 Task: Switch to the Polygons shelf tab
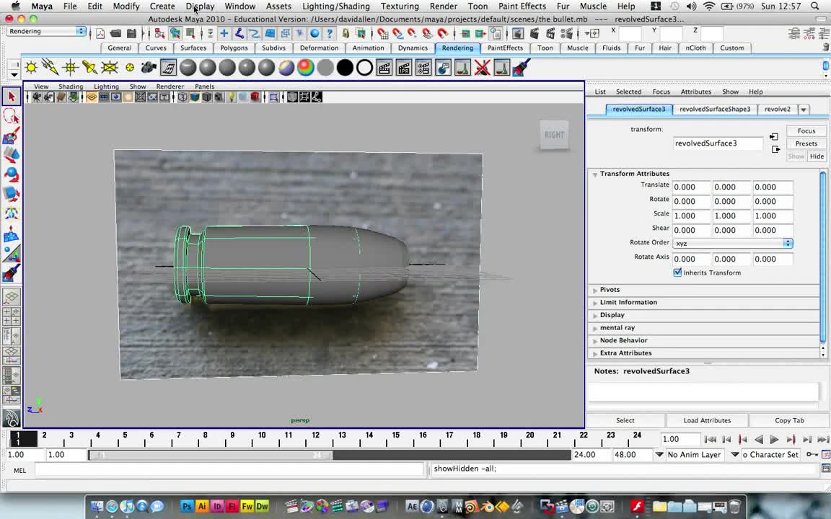point(234,48)
